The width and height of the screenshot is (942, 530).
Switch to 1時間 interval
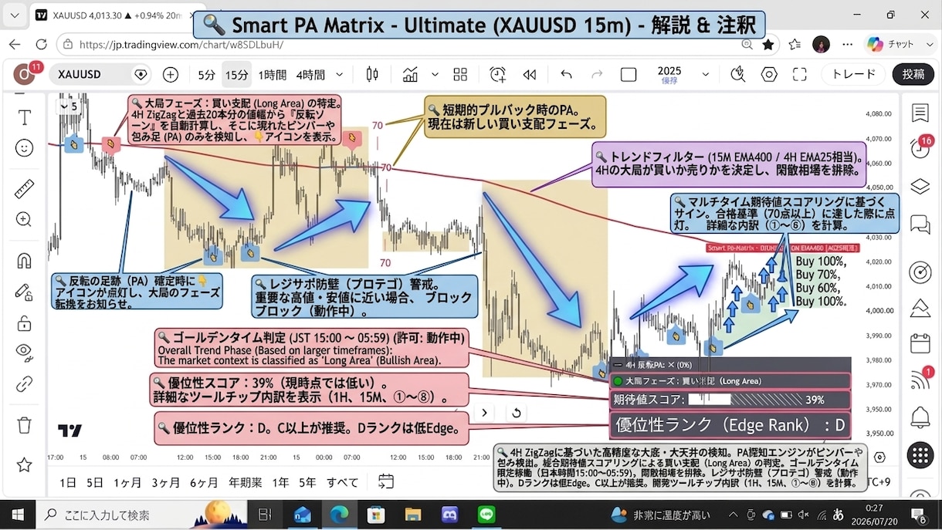pyautogui.click(x=272, y=75)
